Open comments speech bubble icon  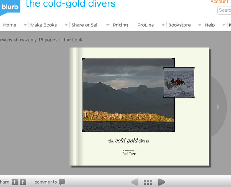click(62, 182)
